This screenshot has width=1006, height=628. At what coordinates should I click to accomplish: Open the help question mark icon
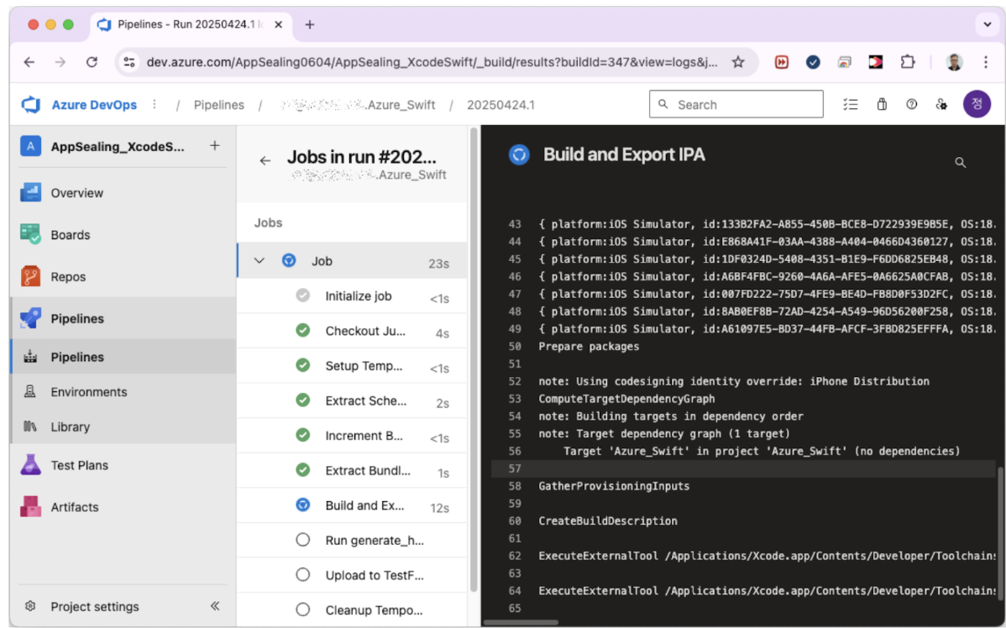pyautogui.click(x=911, y=105)
